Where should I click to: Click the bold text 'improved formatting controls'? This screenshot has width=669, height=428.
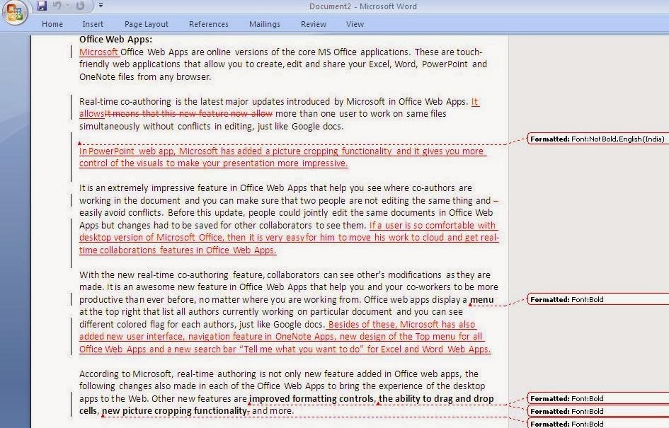[311, 398]
